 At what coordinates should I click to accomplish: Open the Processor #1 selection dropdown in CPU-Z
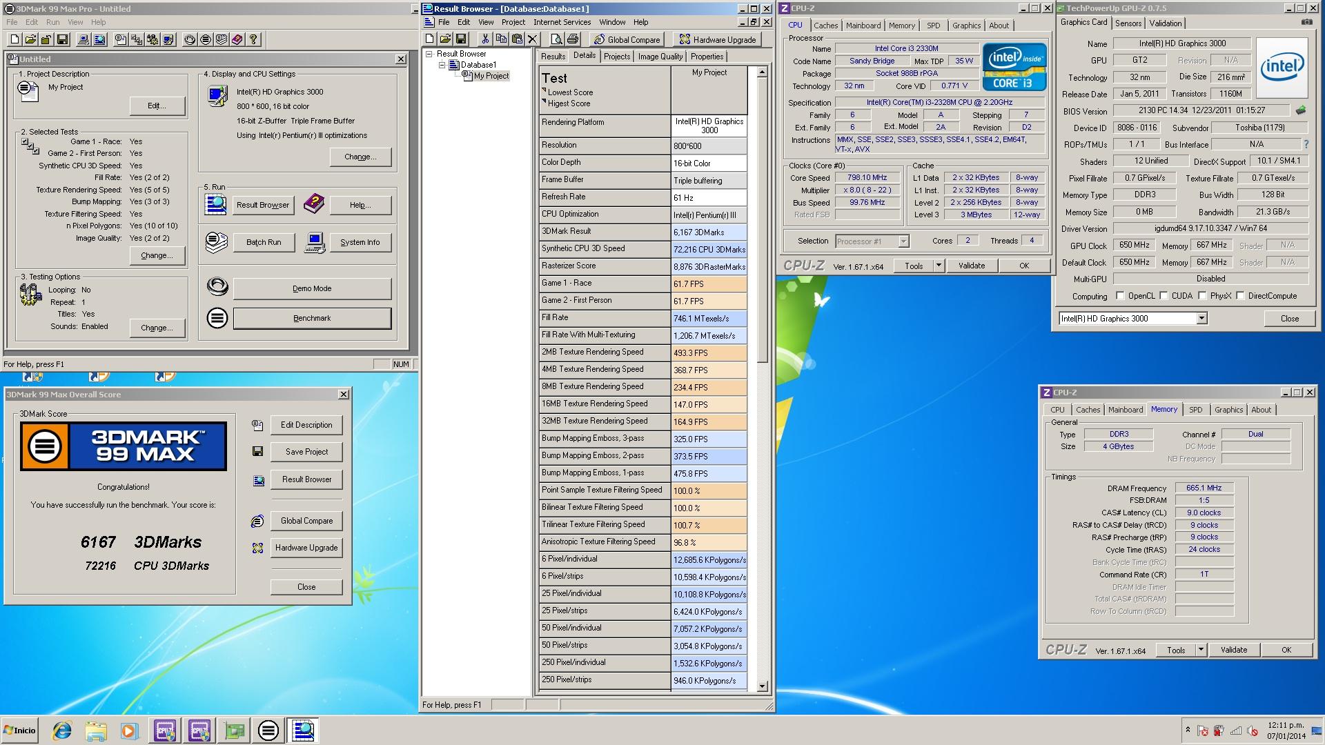pos(904,241)
